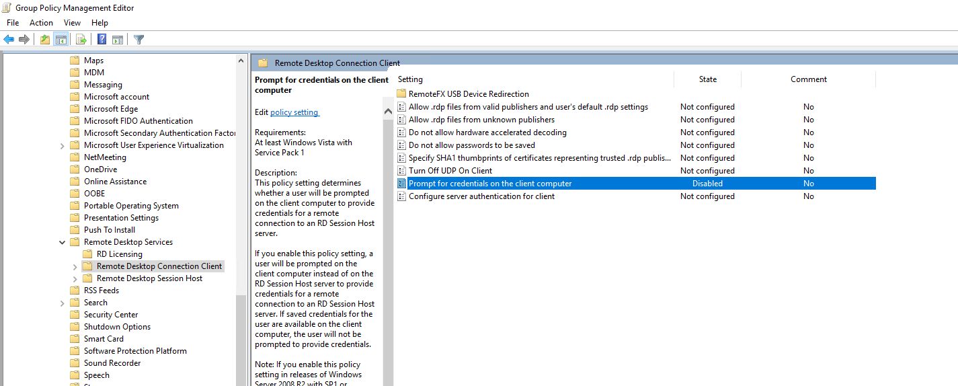Select Microsoft account tree item
Viewport: 958px width, 386px height.
116,97
